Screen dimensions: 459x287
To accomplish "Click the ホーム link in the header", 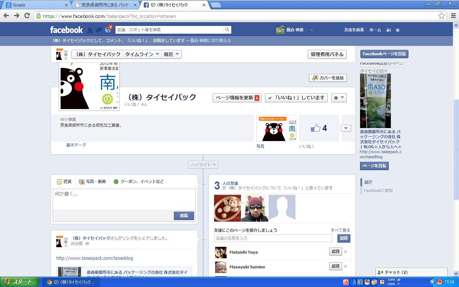I will [375, 30].
